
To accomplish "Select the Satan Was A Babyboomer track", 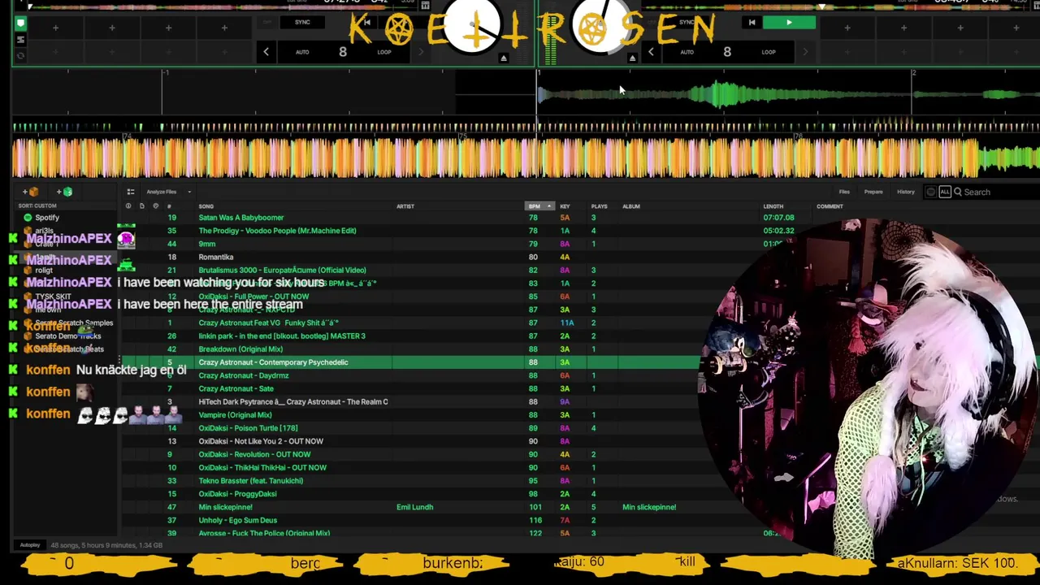I will click(240, 218).
